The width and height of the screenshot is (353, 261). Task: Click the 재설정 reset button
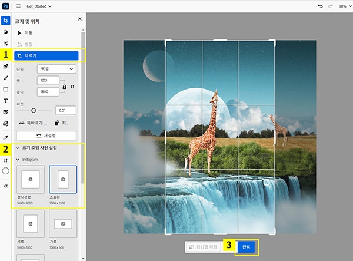[x=46, y=136]
